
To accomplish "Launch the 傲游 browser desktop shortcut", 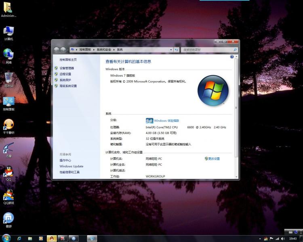I will click(x=8, y=220).
